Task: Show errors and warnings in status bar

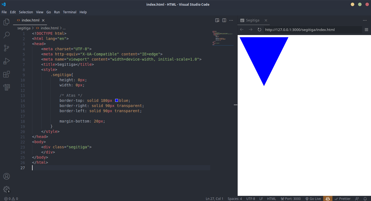Action: pos(11,199)
